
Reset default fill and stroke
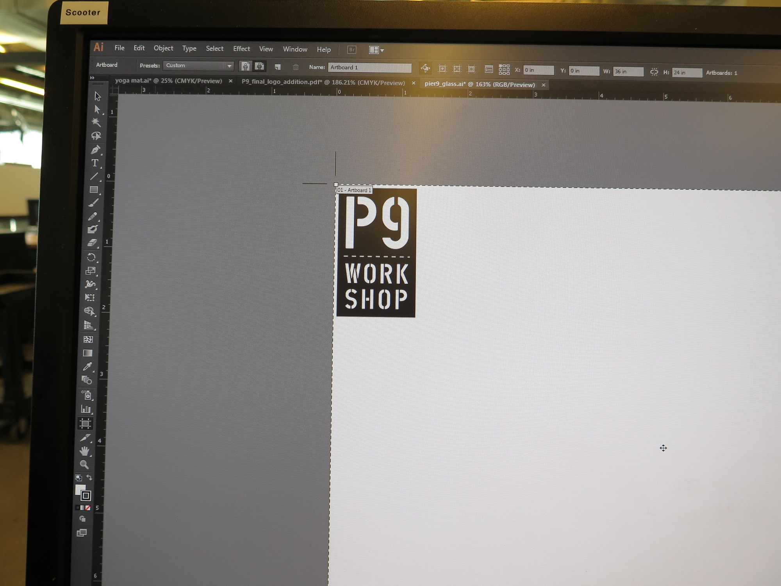(x=78, y=477)
